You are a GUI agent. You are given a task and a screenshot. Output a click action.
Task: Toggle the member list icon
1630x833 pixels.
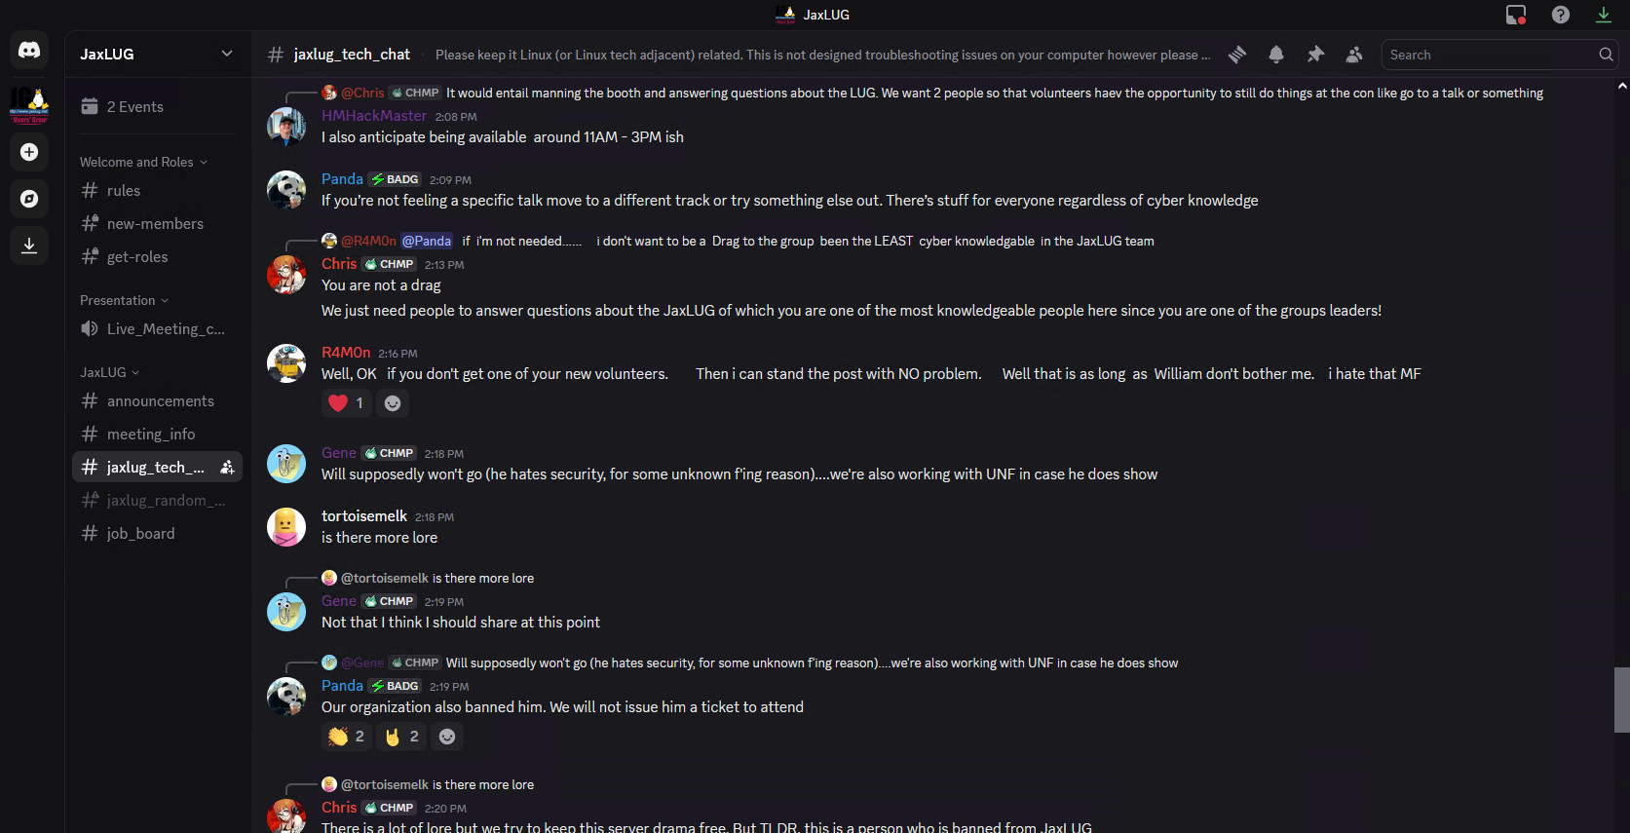(1354, 55)
